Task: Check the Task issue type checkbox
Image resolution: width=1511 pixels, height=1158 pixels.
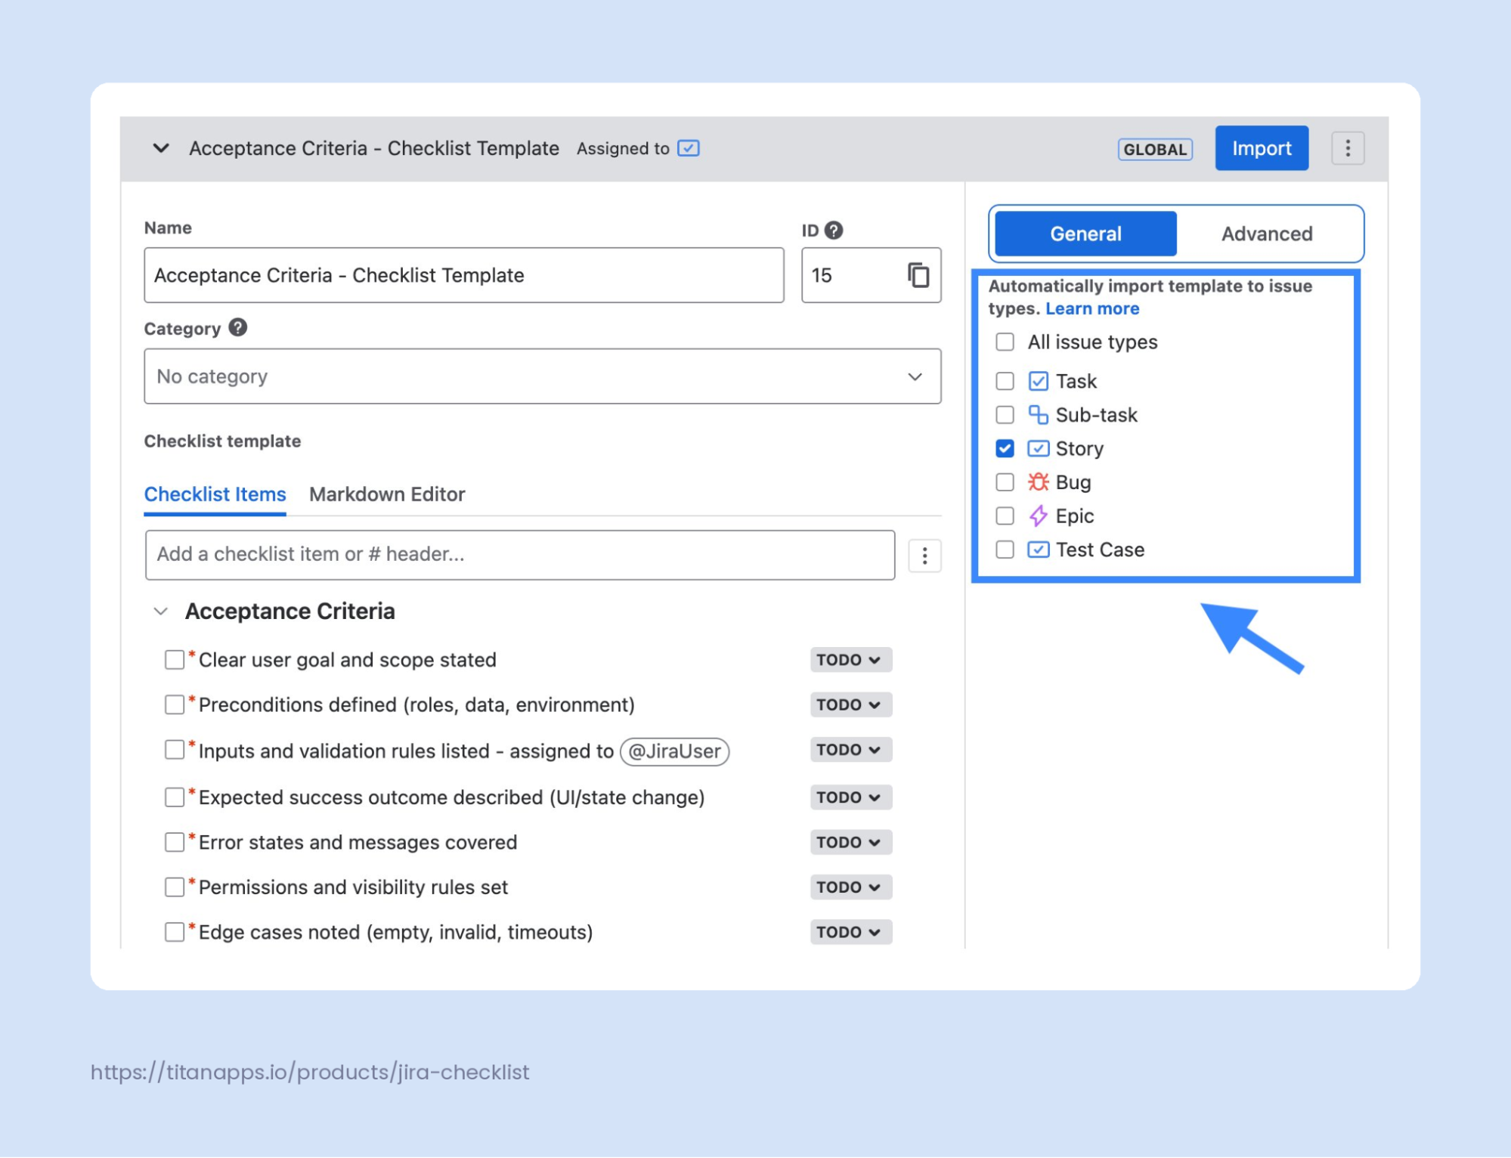Action: pos(1005,381)
